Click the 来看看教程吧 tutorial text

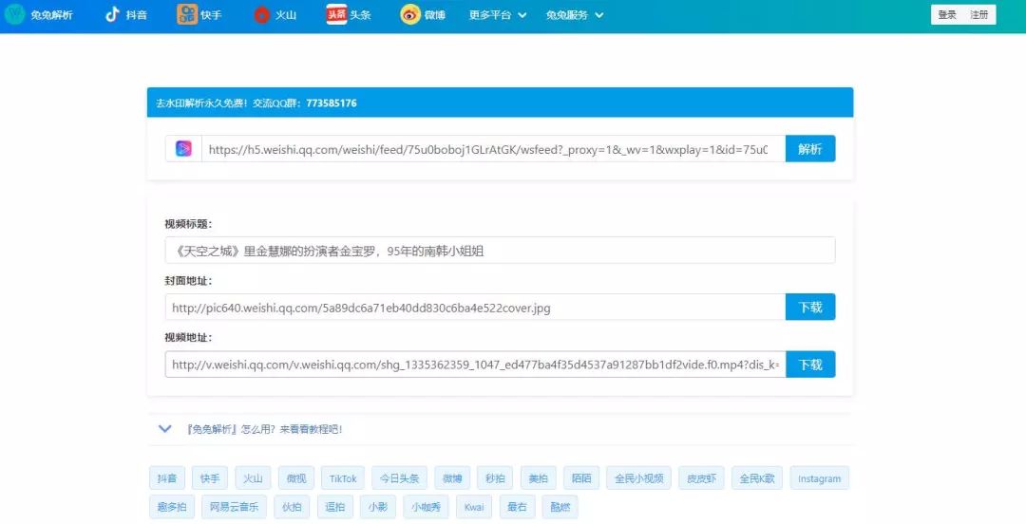311,429
